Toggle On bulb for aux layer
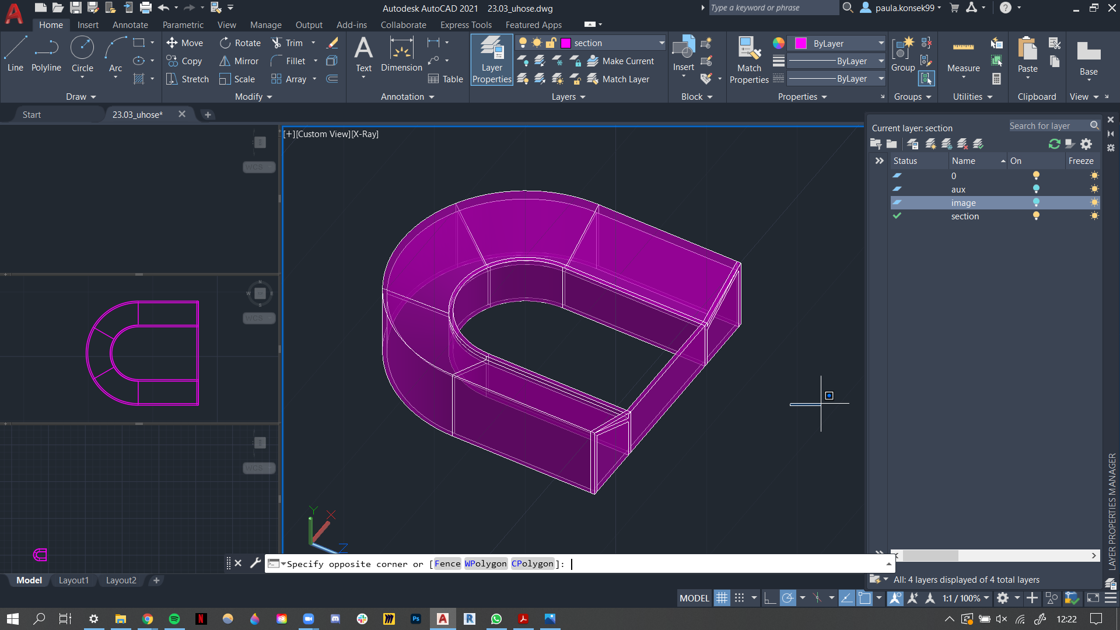The width and height of the screenshot is (1120, 630). pyautogui.click(x=1036, y=189)
